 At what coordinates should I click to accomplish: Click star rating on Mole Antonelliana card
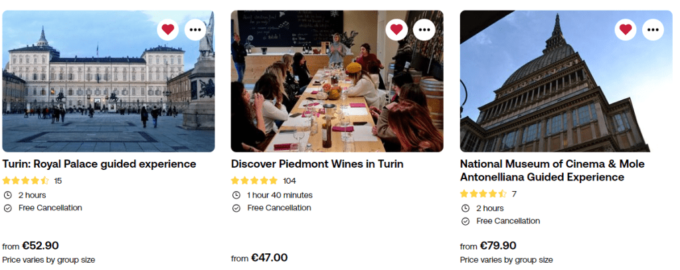(x=483, y=194)
